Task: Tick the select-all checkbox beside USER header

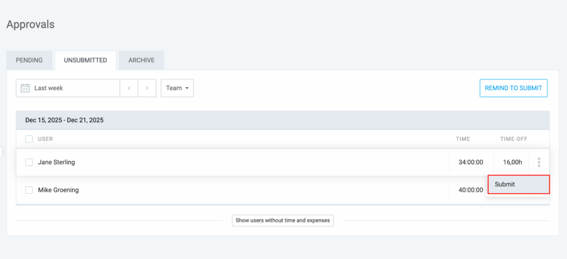Action: tap(29, 139)
